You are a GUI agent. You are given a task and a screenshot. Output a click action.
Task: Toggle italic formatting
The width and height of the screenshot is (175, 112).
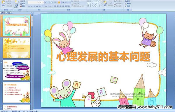(x=32, y=6)
